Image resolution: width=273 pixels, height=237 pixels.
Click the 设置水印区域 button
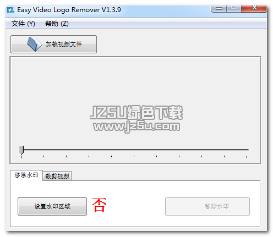(x=52, y=206)
